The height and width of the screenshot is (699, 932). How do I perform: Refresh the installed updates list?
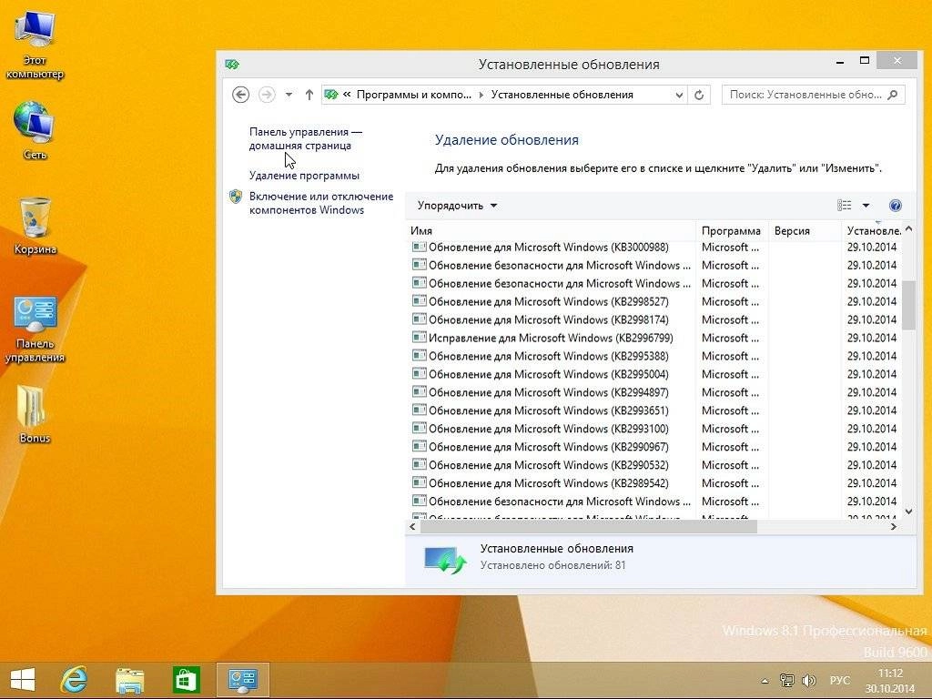699,95
